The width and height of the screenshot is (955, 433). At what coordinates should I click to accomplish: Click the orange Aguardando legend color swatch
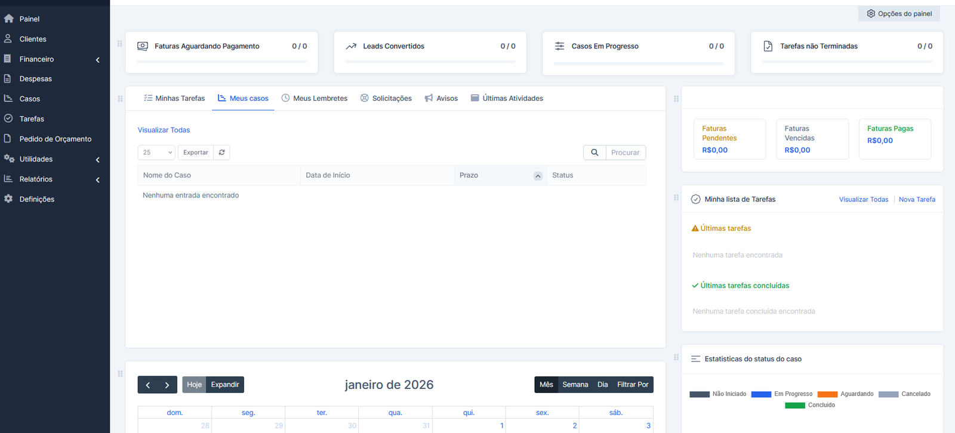click(827, 394)
